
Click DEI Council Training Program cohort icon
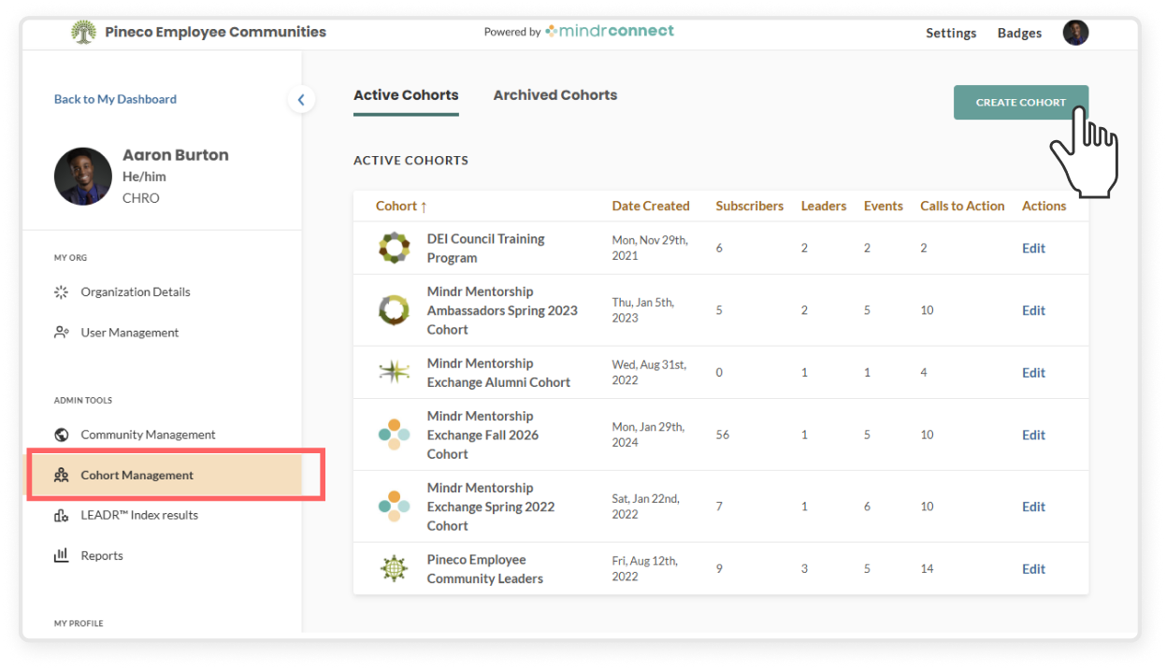(394, 248)
